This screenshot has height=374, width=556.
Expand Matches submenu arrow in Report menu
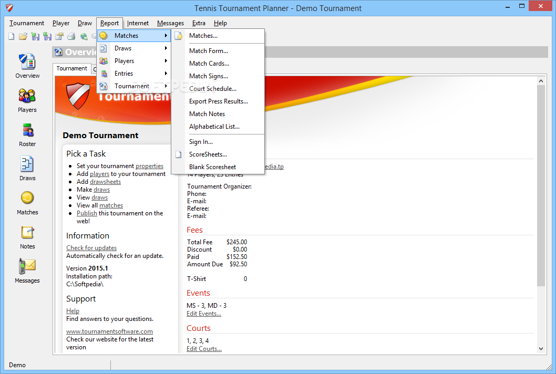(x=166, y=35)
